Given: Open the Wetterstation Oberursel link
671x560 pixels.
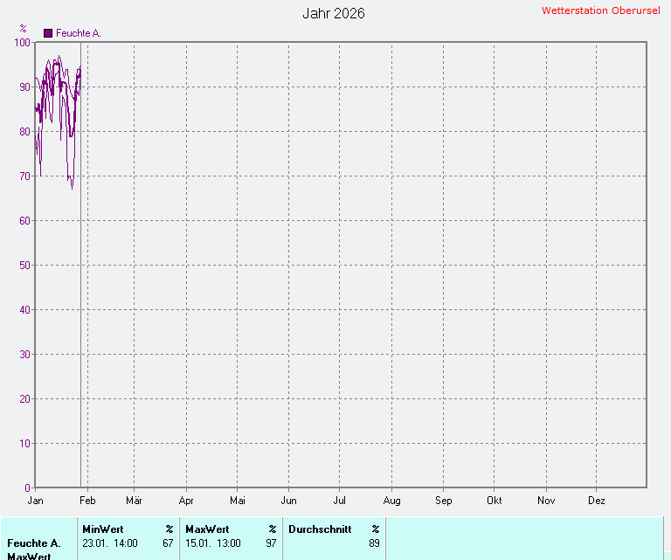Looking at the screenshot, I should tap(601, 10).
